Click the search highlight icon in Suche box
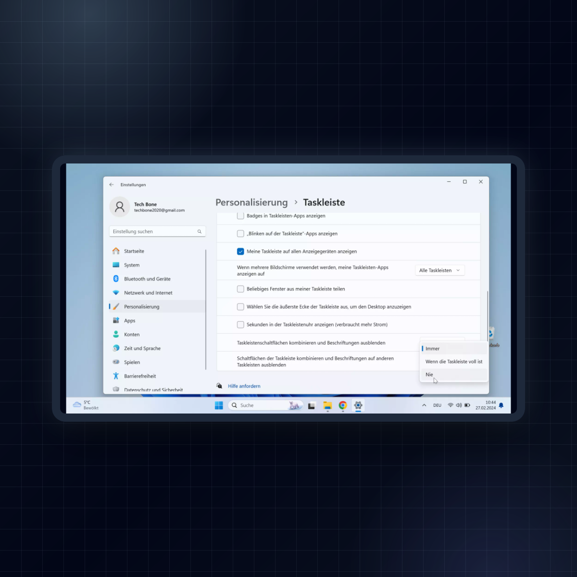 [294, 405]
